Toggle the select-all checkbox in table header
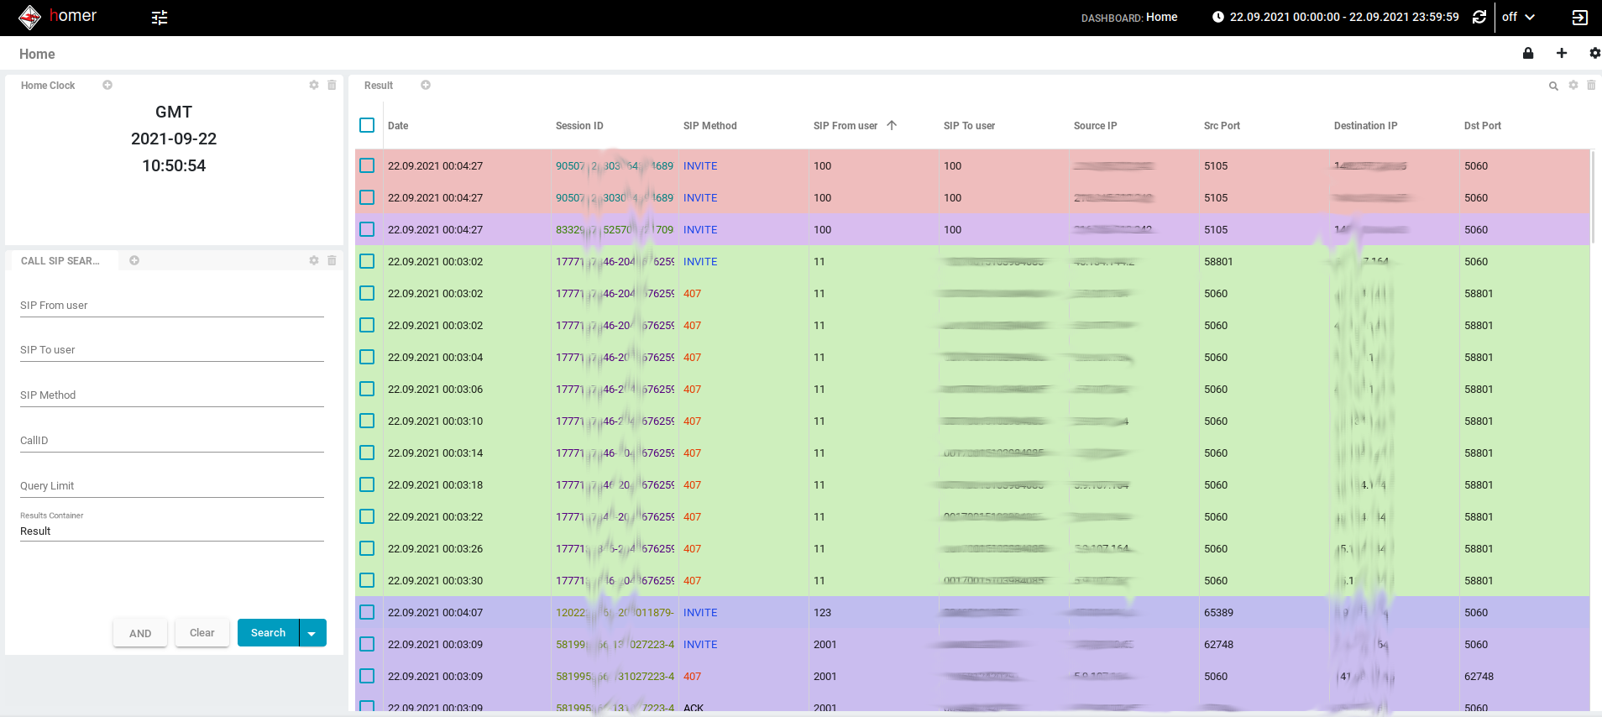The width and height of the screenshot is (1602, 717). [367, 125]
